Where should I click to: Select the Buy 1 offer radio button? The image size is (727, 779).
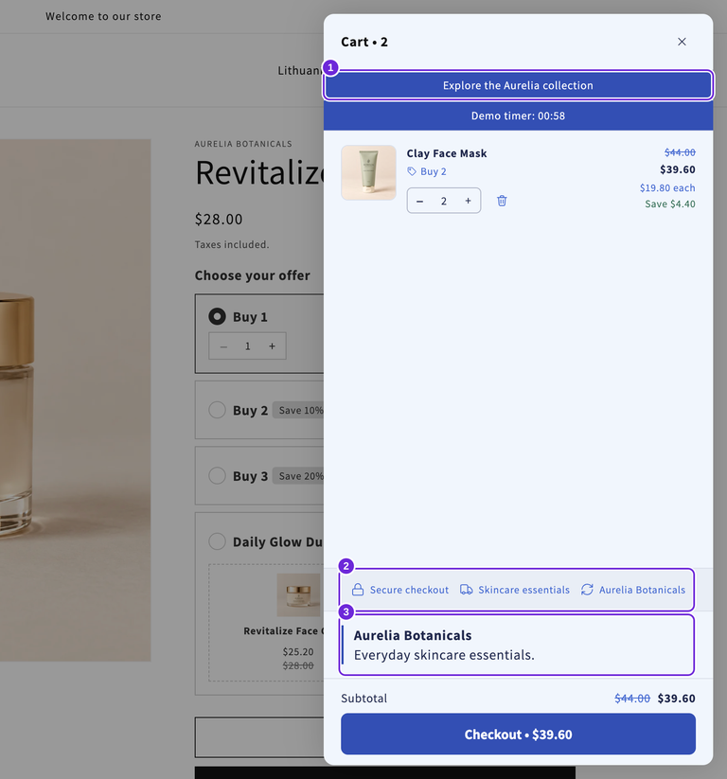point(217,316)
